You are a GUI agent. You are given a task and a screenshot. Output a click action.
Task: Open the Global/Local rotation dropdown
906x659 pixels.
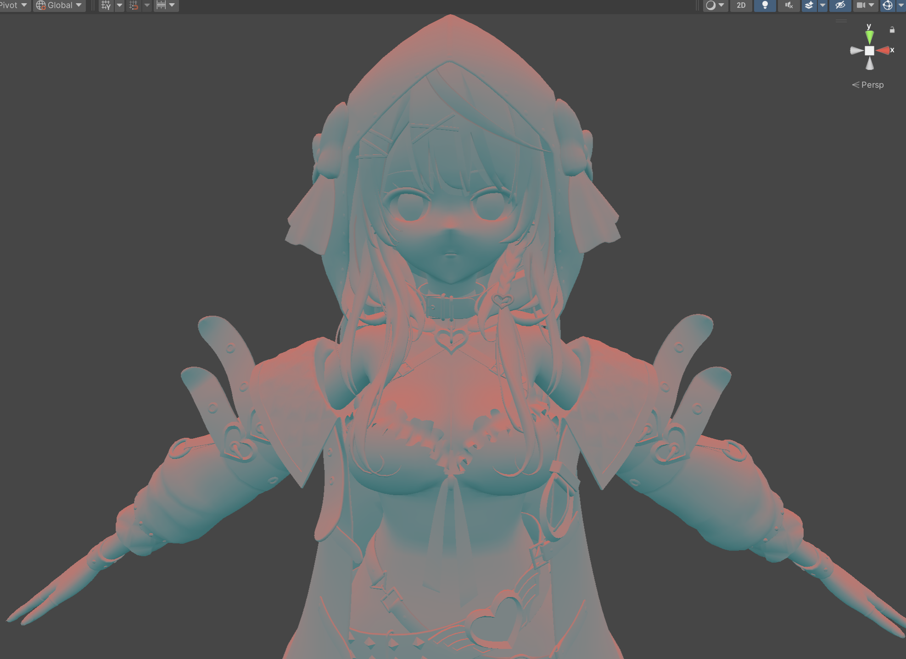coord(59,6)
